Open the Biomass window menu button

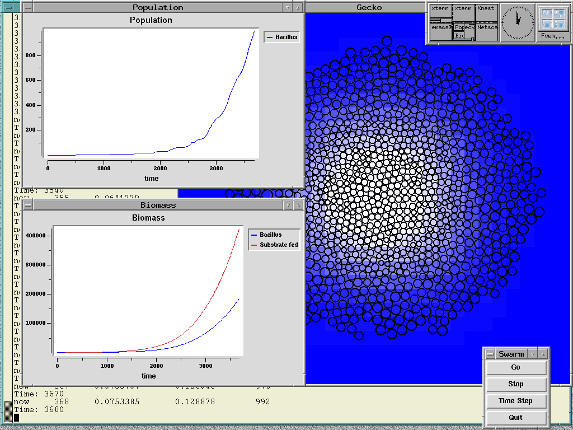tap(28, 205)
